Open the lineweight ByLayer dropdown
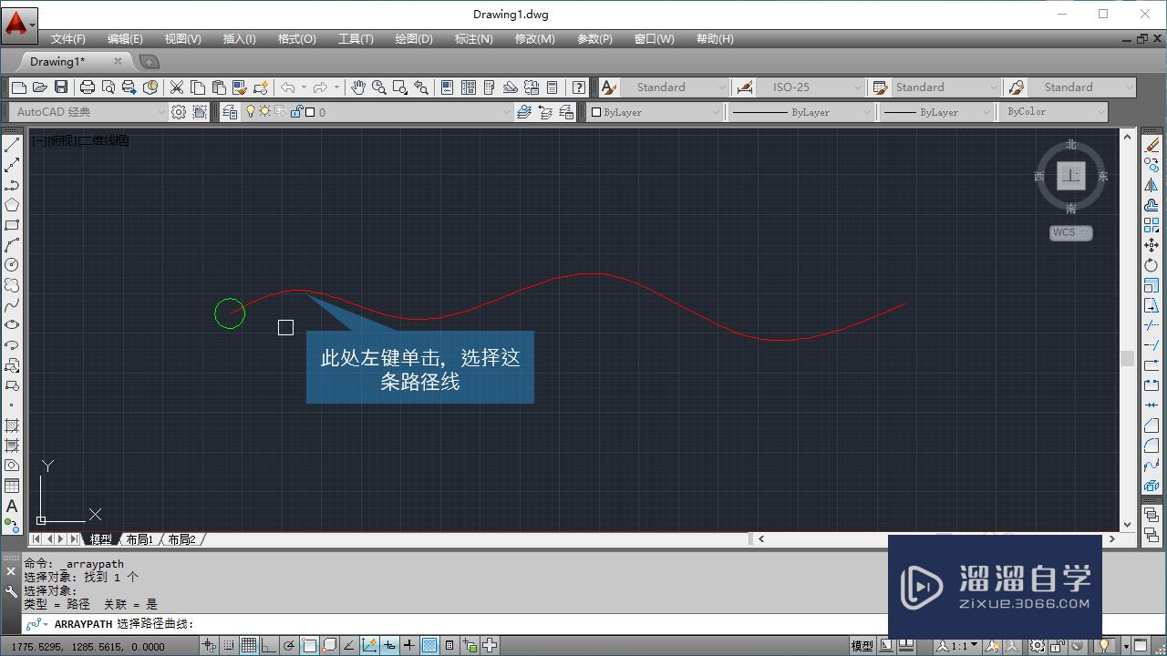Image resolution: width=1167 pixels, height=656 pixels. pyautogui.click(x=936, y=112)
